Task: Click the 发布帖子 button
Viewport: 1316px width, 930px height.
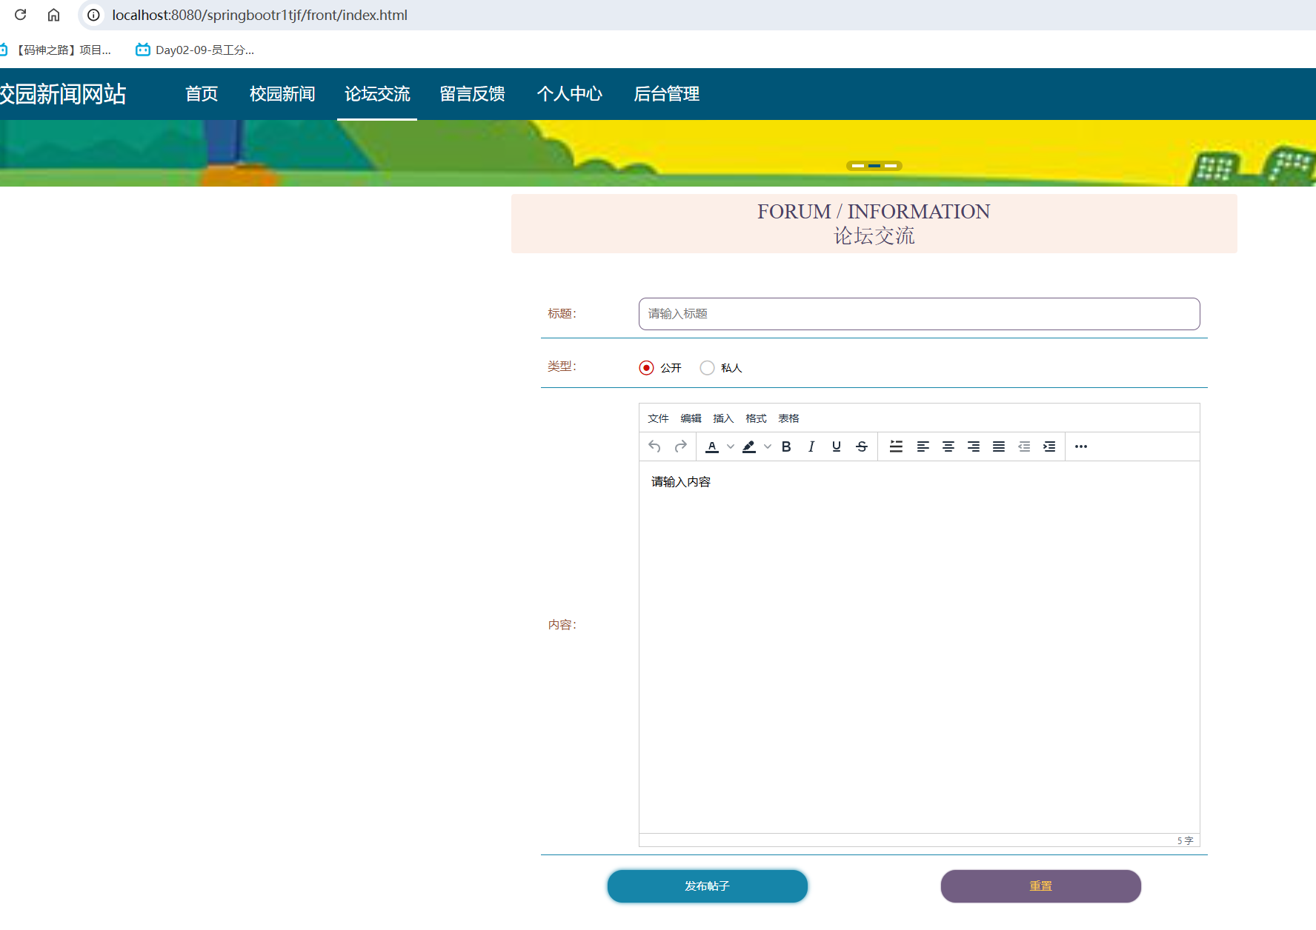Action: [706, 886]
